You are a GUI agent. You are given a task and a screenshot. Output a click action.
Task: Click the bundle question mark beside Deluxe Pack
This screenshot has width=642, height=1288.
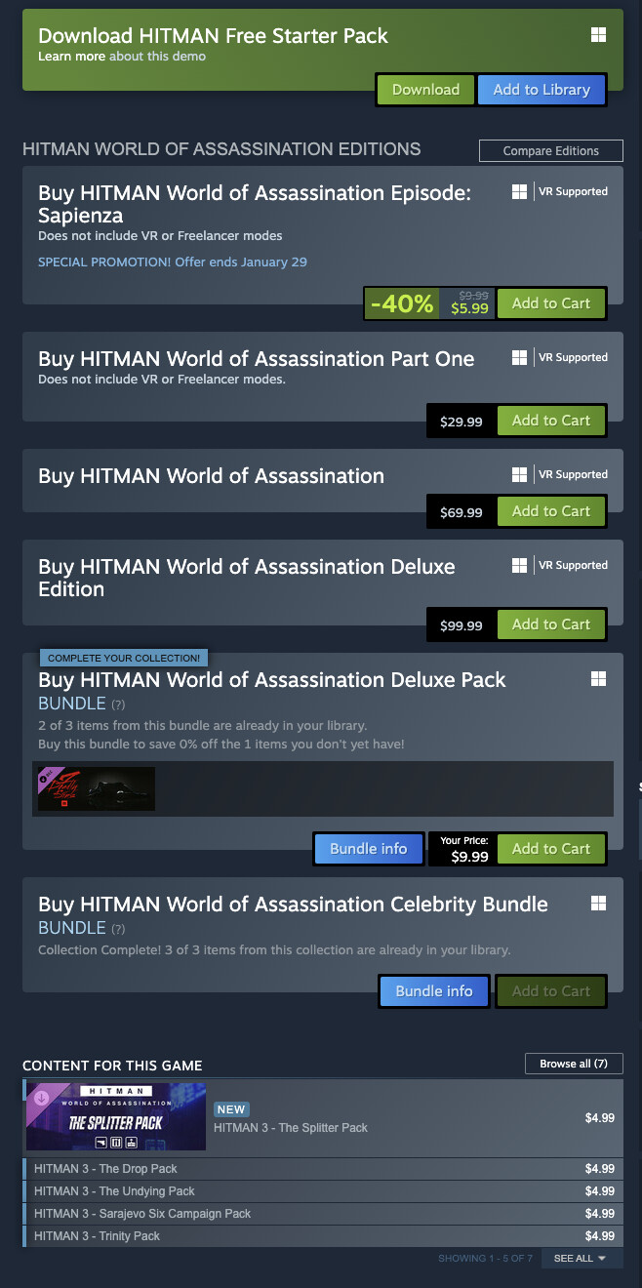point(118,704)
